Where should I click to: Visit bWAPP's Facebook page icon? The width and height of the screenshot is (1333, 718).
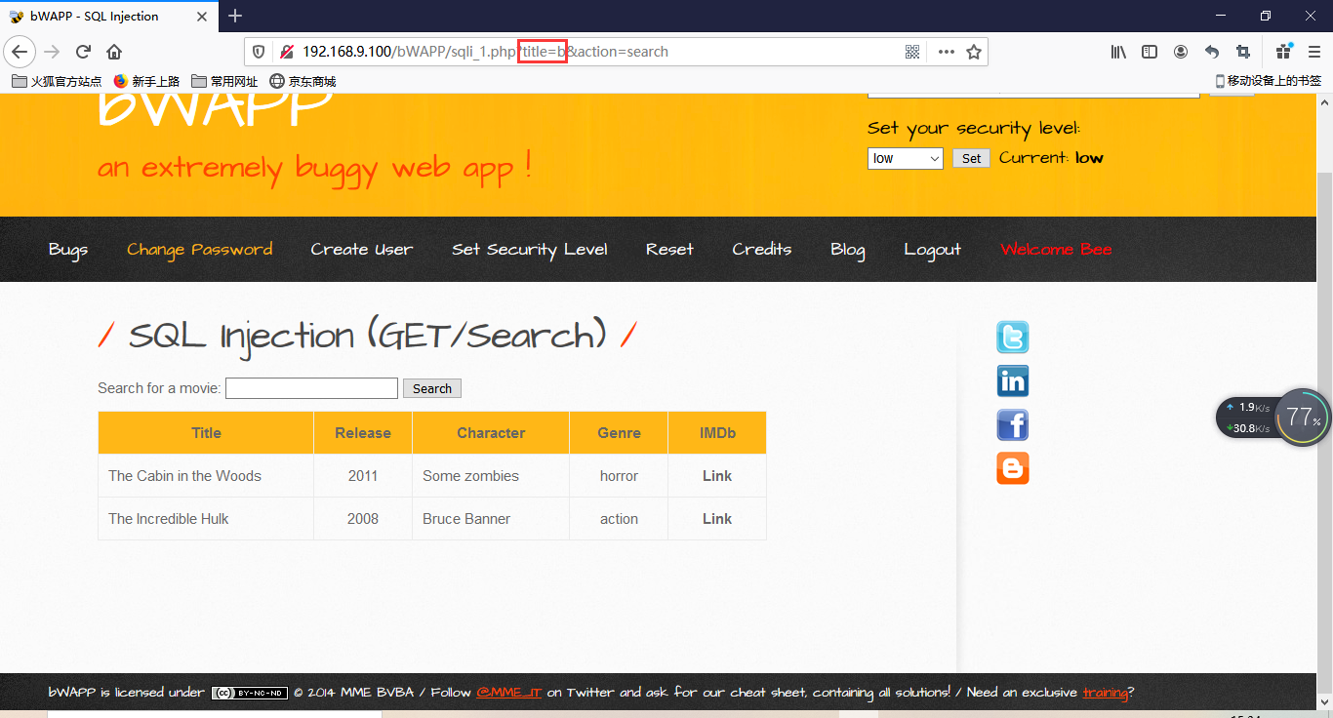[1012, 424]
